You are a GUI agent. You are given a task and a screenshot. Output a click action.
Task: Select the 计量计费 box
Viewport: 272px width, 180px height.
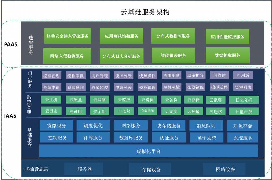(244, 111)
